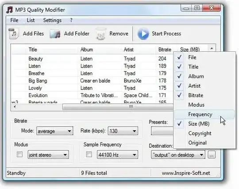Open the List menu
Image resolution: width=239 pixels, height=189 pixels.
(x=31, y=20)
